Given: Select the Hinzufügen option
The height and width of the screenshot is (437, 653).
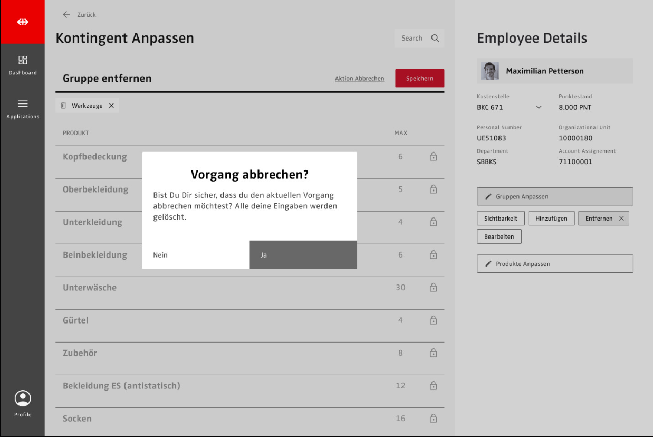Looking at the screenshot, I should [x=551, y=218].
